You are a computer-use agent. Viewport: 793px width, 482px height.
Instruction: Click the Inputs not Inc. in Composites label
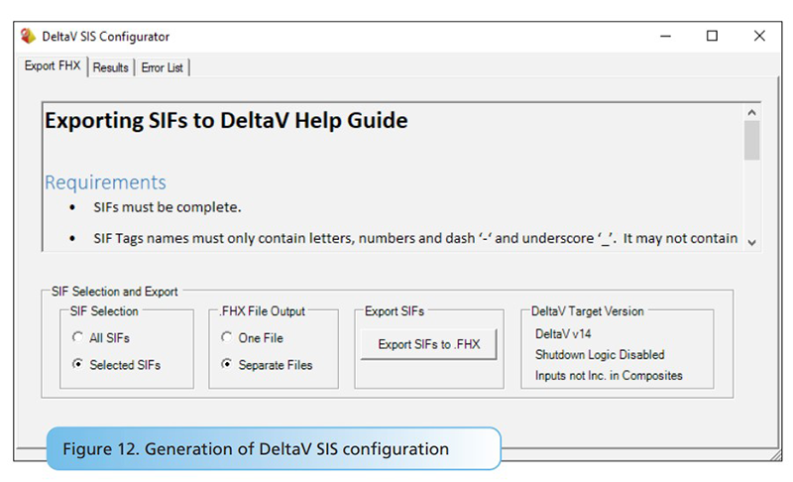point(609,375)
